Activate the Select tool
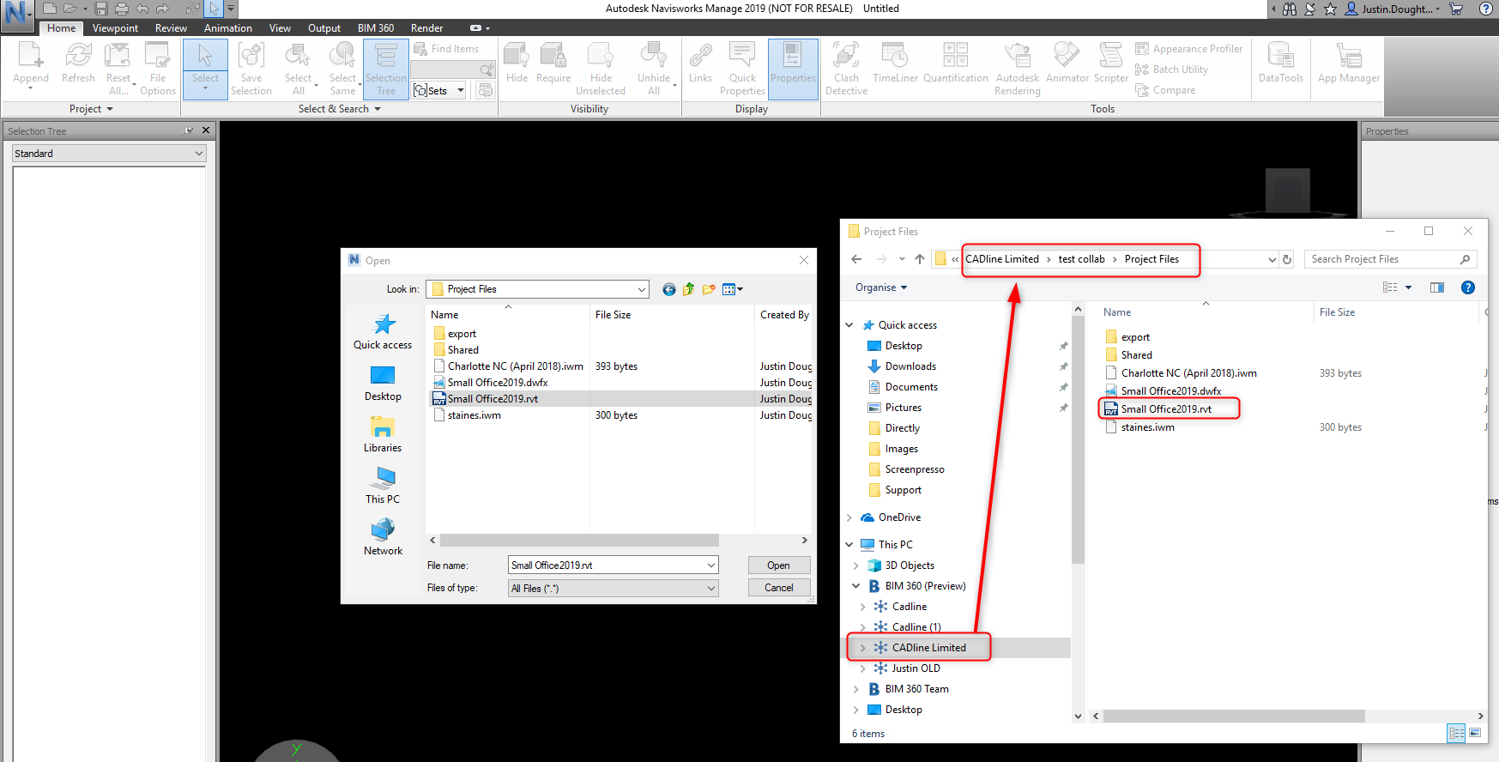 [x=205, y=67]
